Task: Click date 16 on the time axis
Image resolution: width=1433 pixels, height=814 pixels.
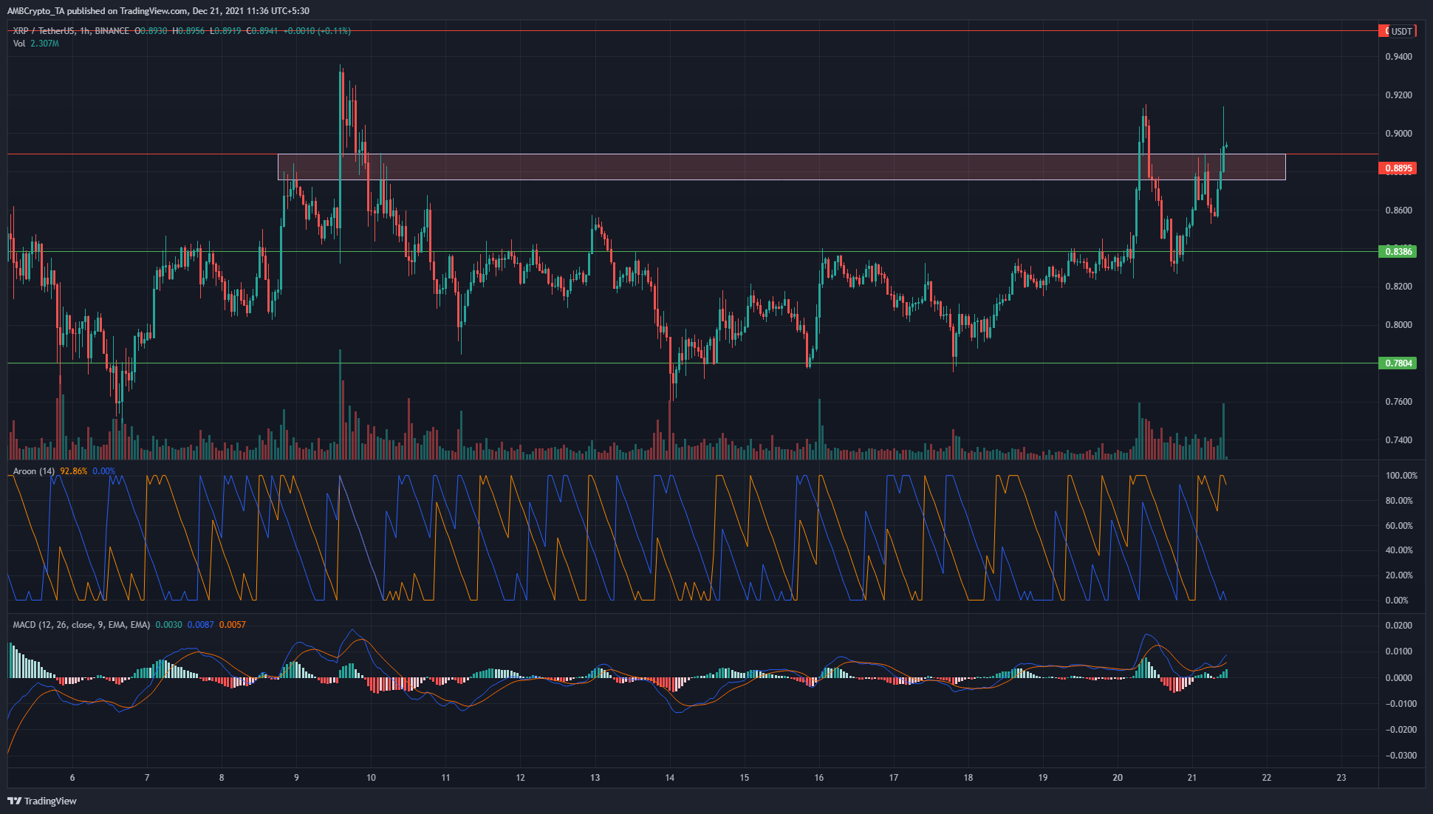Action: [x=818, y=778]
